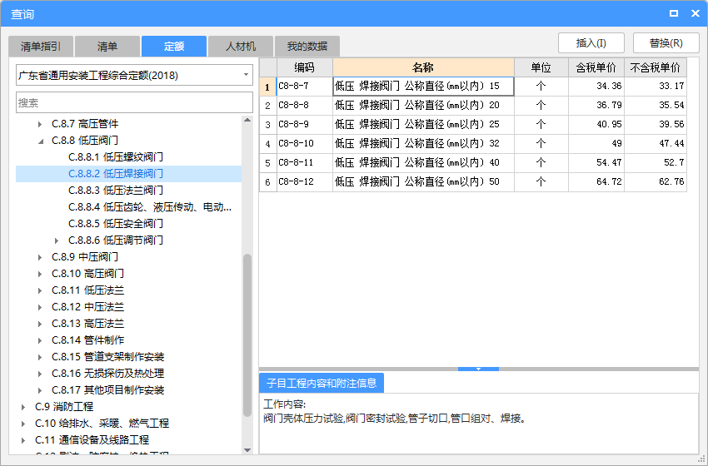Expand the C.11 通信设备及线路工程 node
The height and width of the screenshot is (466, 708).
coord(23,441)
